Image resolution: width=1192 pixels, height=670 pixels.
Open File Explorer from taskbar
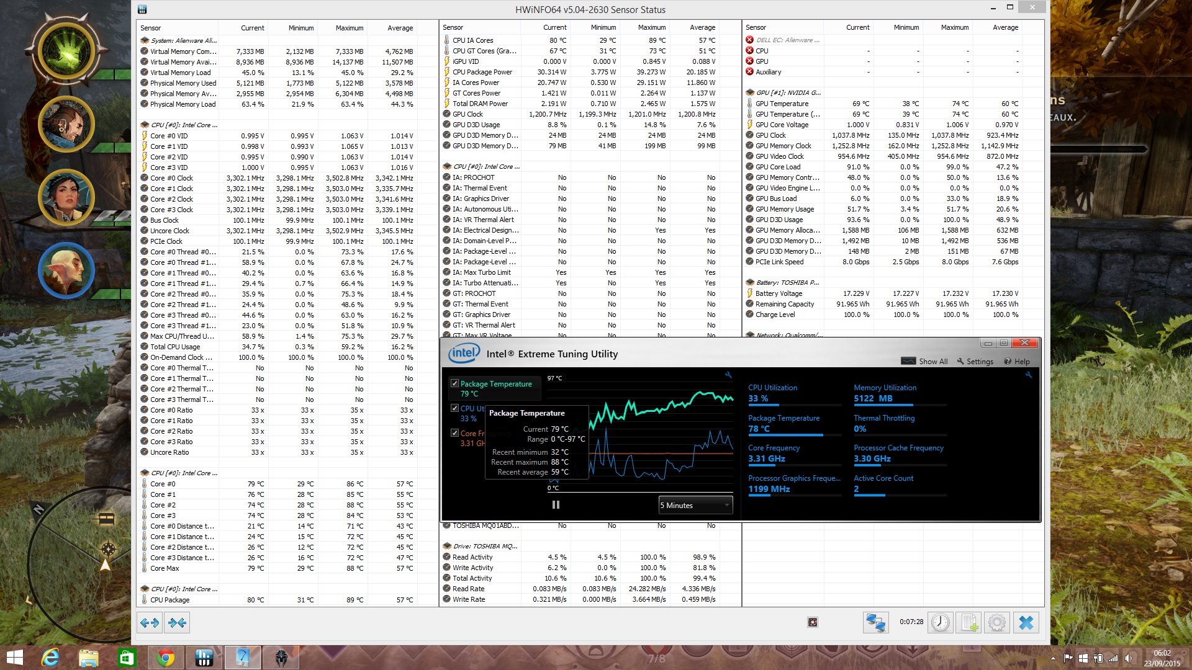coord(89,658)
